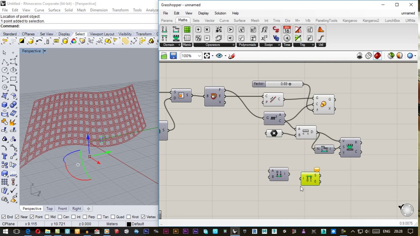This screenshot has height=236, width=420.
Task: Toggle the End osnap checkbox
Action: pyautogui.click(x=3, y=217)
